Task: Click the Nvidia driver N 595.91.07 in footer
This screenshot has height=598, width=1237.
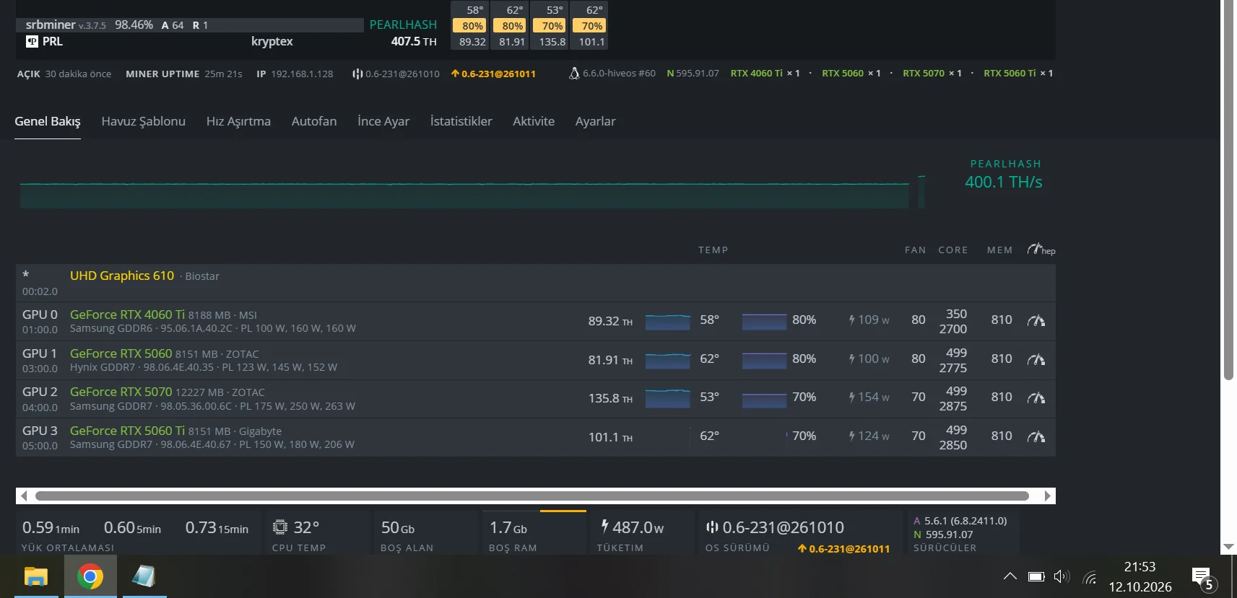Action: (943, 535)
